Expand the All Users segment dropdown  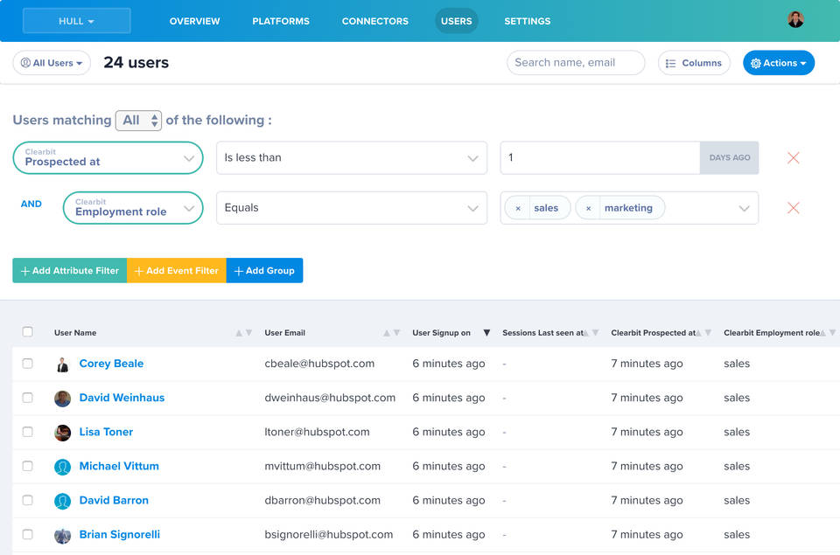tap(52, 63)
